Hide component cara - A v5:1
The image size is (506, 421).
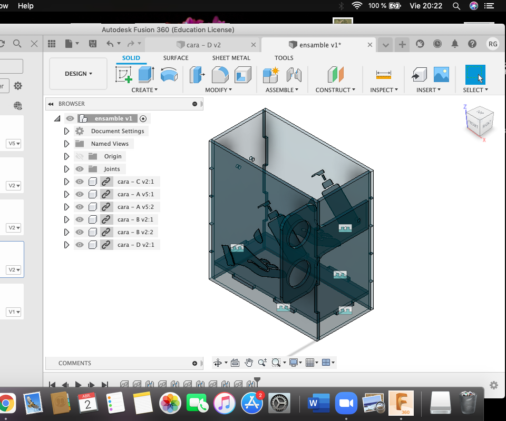point(80,194)
